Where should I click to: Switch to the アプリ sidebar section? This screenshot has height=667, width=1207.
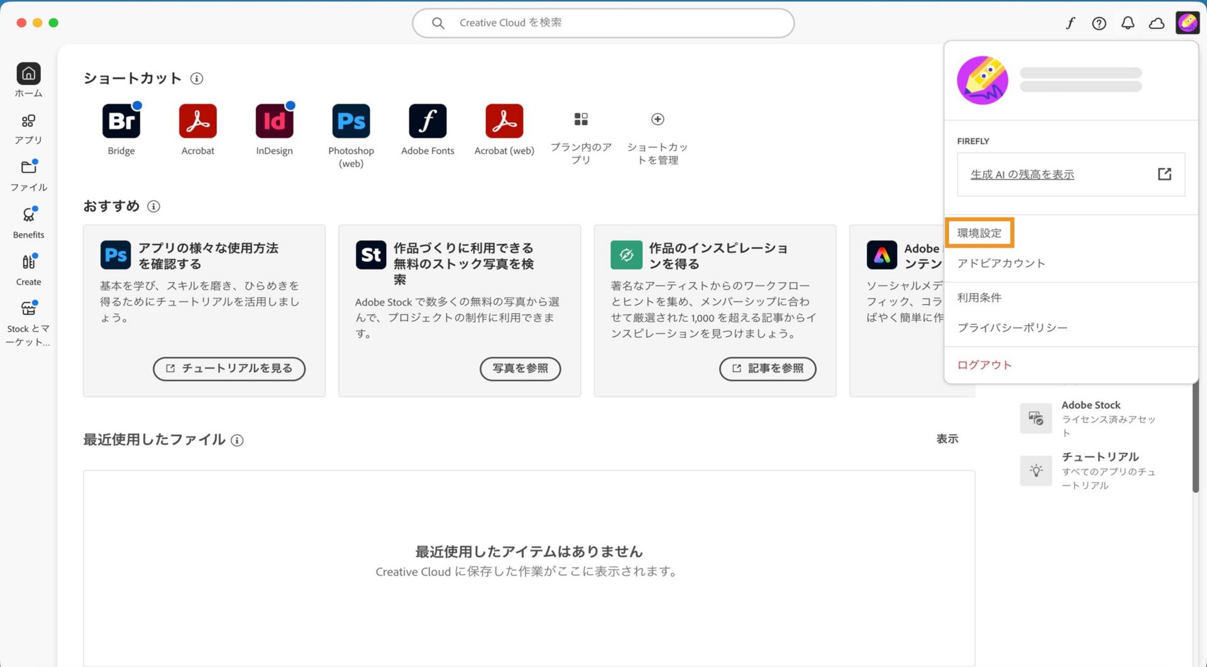(x=28, y=128)
